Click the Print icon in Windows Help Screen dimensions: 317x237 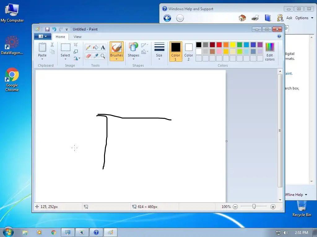click(x=255, y=18)
